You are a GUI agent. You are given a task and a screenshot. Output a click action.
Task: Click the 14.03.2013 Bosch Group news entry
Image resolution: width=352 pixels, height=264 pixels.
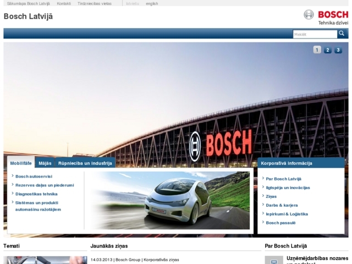tap(135, 260)
